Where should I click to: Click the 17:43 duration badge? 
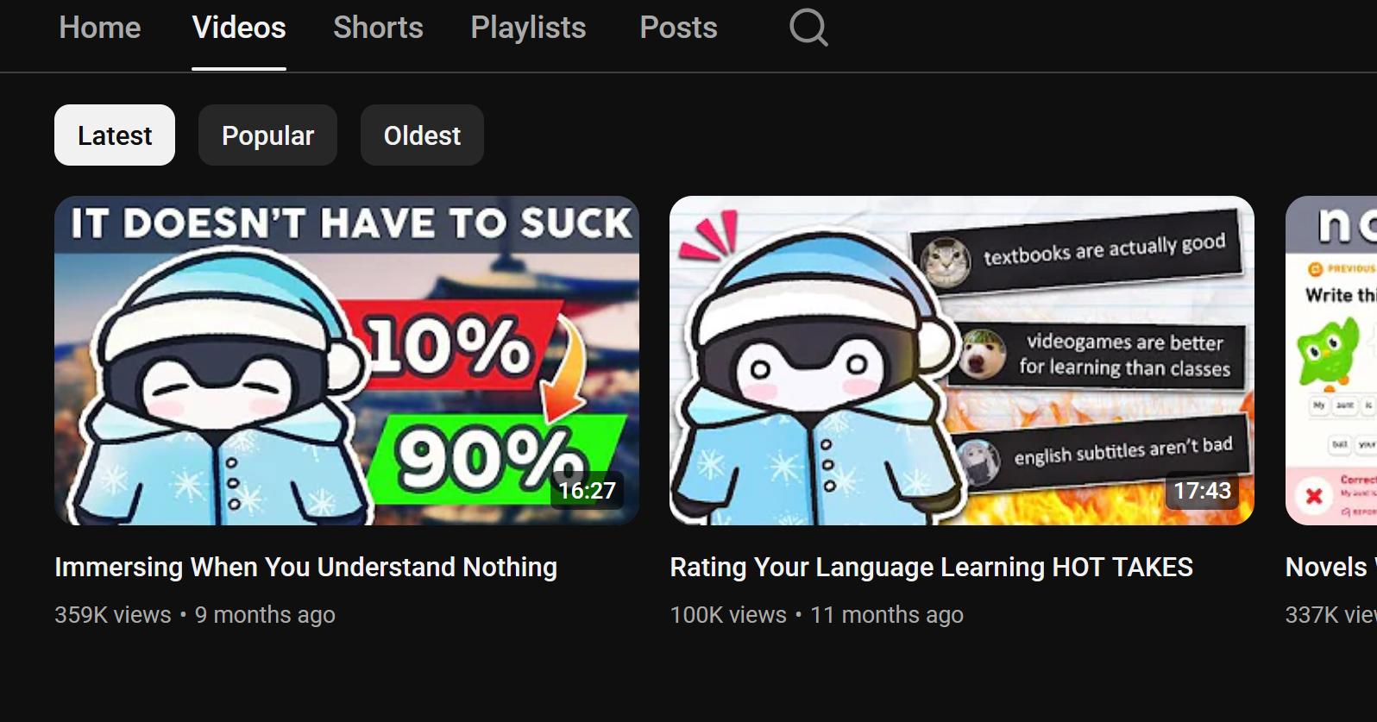(1202, 491)
